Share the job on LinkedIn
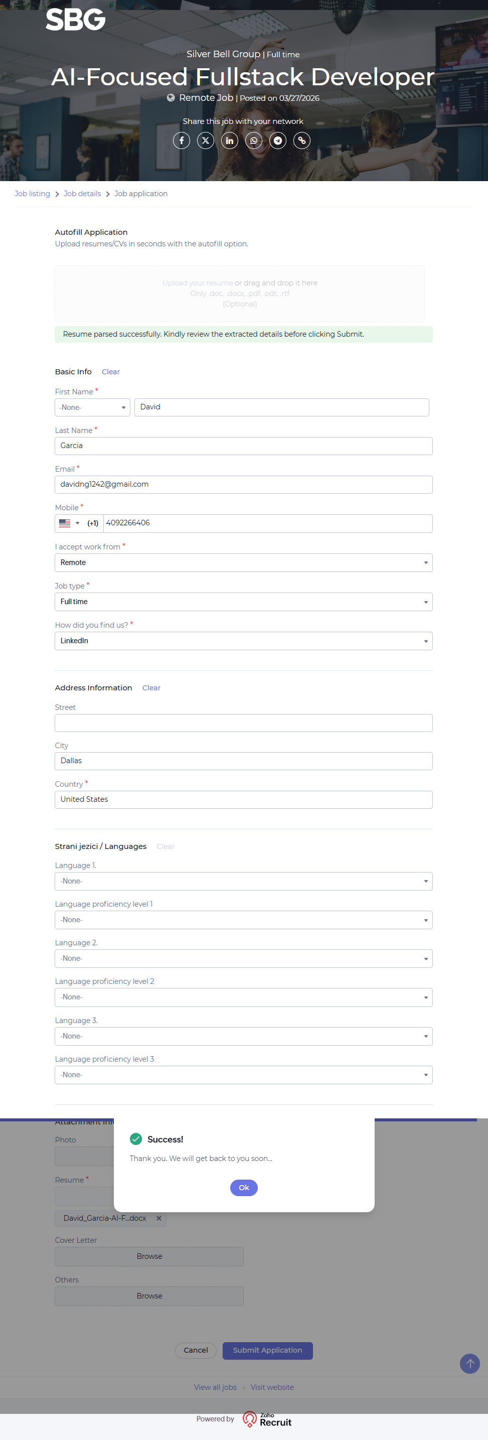This screenshot has height=1440, width=488. (x=230, y=140)
